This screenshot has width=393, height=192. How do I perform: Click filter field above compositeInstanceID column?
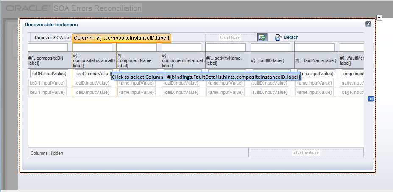pyautogui.click(x=92, y=47)
